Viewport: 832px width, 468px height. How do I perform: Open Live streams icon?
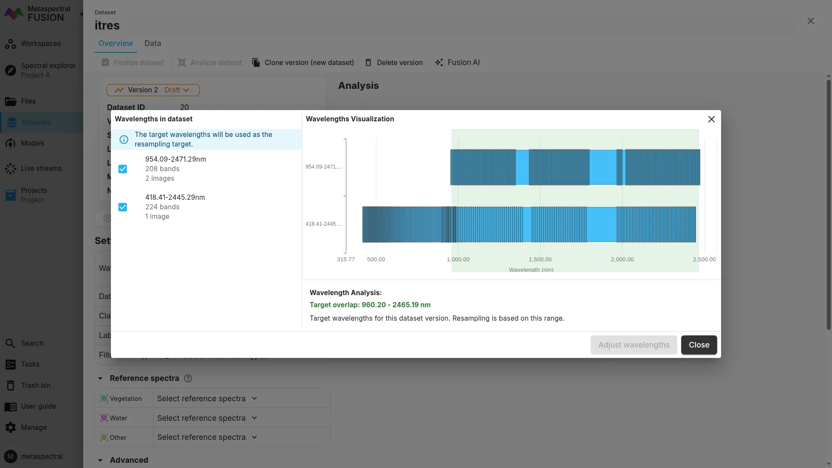tap(10, 169)
